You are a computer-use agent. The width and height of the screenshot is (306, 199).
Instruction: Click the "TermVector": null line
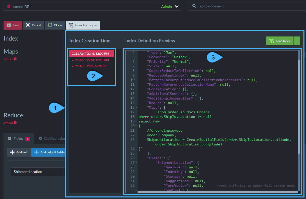[183, 185]
